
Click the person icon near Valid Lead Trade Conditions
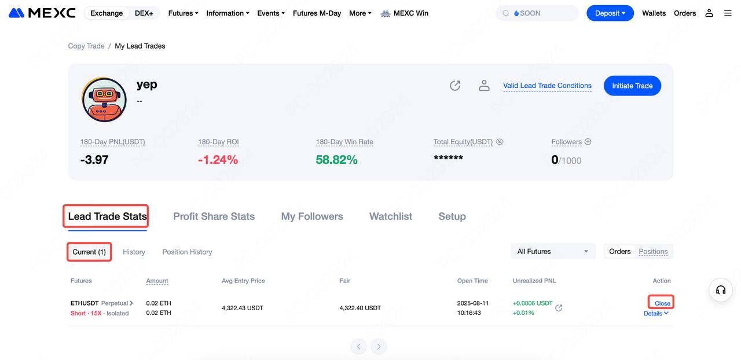[484, 86]
